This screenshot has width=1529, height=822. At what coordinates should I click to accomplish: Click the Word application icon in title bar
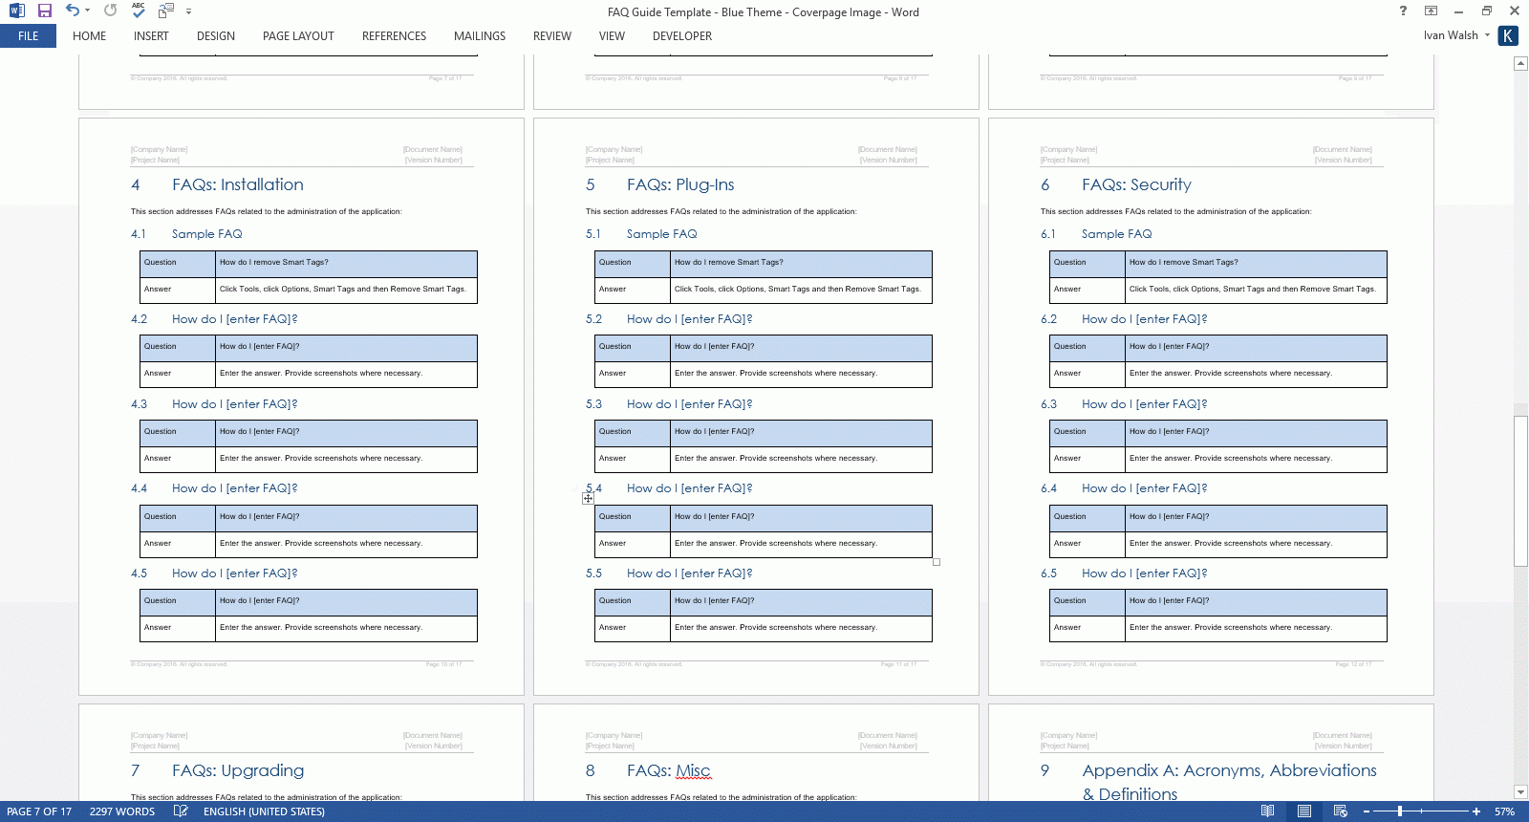pyautogui.click(x=16, y=11)
